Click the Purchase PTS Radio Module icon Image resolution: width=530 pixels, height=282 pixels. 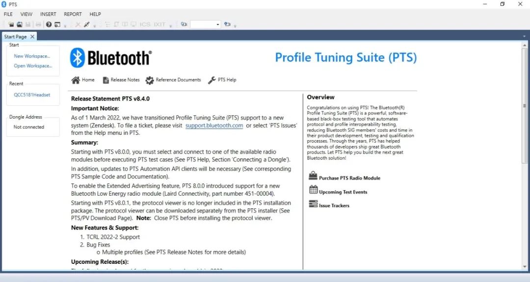[313, 176]
